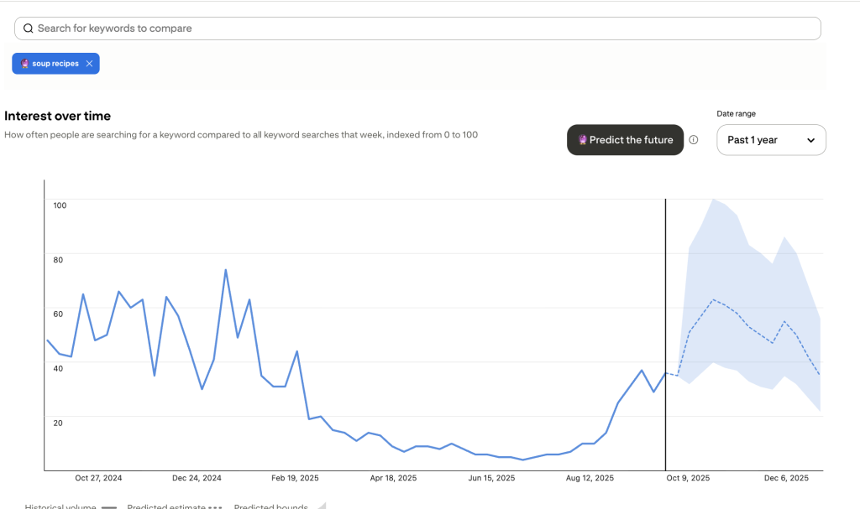Open the info tooltip beside Predict the future
Image resolution: width=860 pixels, height=509 pixels.
(x=693, y=140)
